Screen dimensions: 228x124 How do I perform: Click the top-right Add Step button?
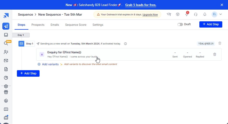211,24
